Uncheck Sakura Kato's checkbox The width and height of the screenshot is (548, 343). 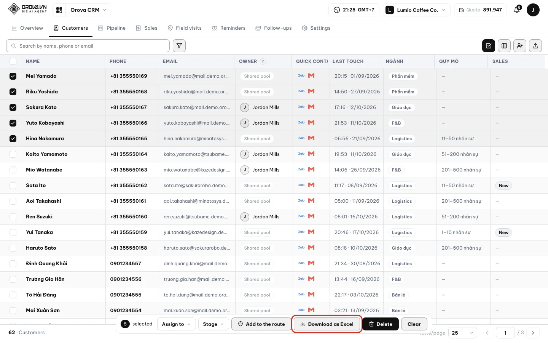click(13, 107)
